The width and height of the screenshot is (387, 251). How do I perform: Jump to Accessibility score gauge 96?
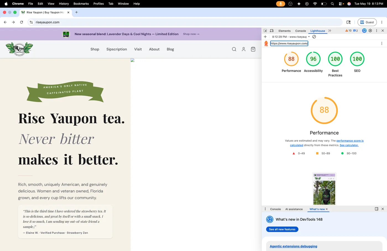[x=313, y=59]
